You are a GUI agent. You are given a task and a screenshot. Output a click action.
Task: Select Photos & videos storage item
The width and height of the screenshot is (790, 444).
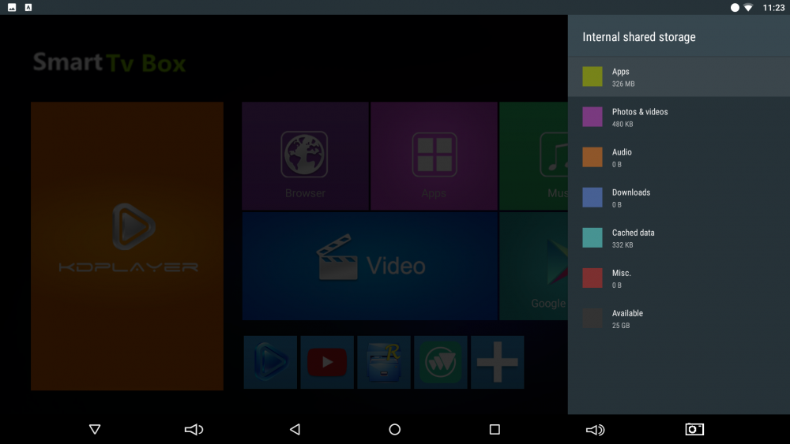click(x=678, y=118)
